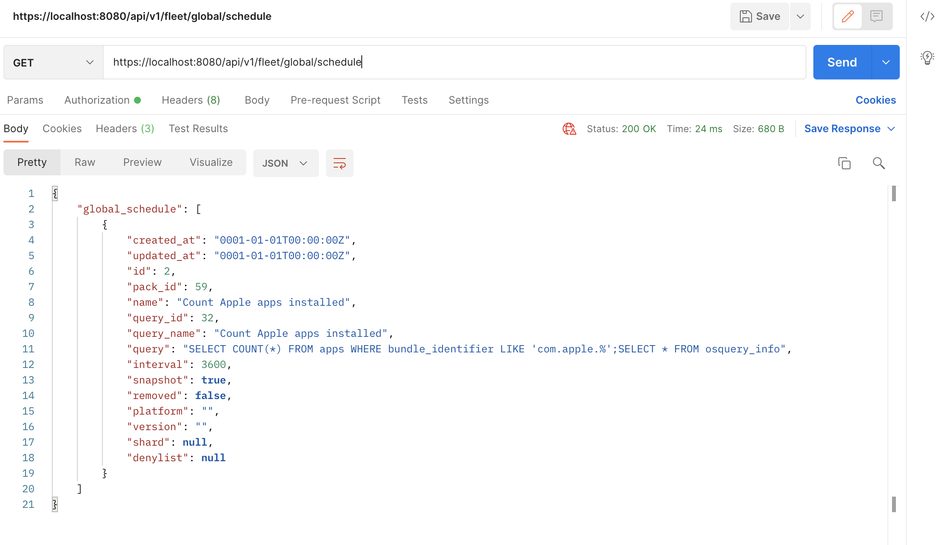Switch response view to Raw
Screen dimensions: 943x545
(x=85, y=162)
